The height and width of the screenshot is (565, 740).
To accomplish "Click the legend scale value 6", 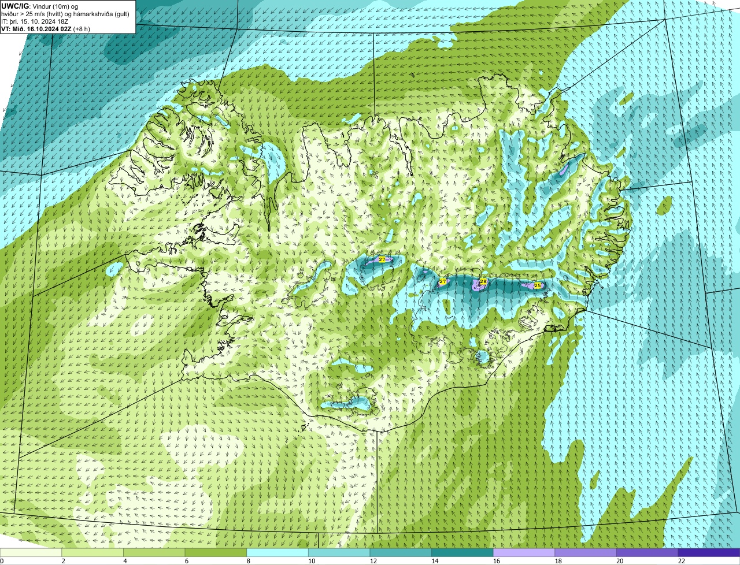I will tap(186, 560).
